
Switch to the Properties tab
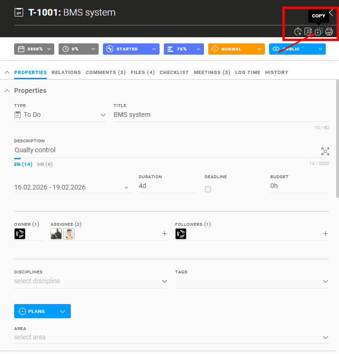(31, 73)
